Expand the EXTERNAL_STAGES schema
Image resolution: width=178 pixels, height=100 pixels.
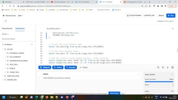pyautogui.click(x=6, y=53)
